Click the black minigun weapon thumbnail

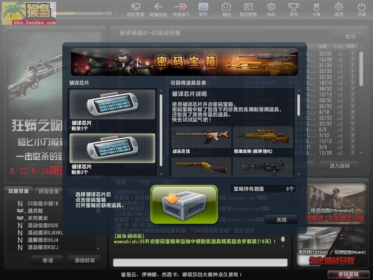263,167
